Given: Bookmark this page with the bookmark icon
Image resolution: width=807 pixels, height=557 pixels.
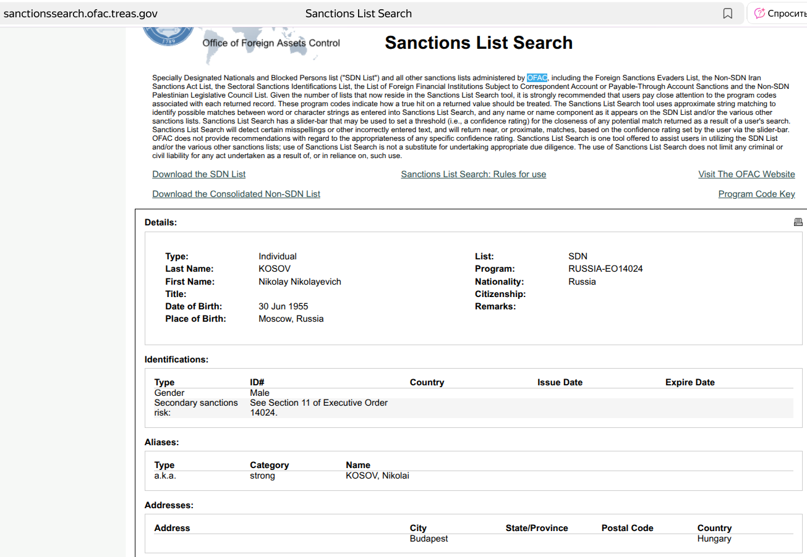Looking at the screenshot, I should tap(728, 14).
